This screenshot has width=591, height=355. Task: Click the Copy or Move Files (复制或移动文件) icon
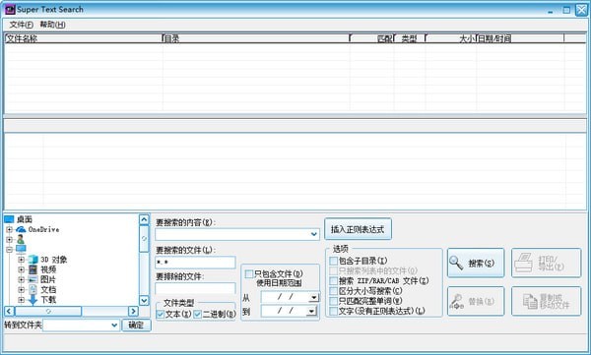[530, 301]
